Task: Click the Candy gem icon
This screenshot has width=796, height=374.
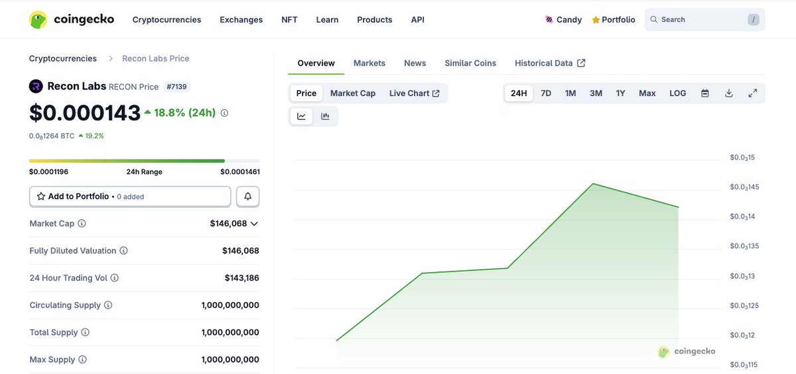Action: click(x=549, y=20)
